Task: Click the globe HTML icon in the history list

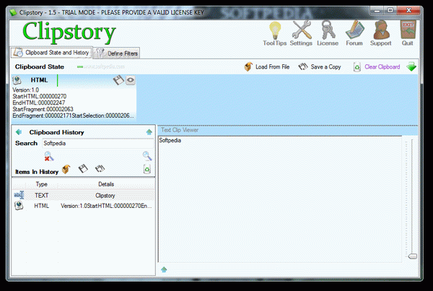Action: coord(19,206)
